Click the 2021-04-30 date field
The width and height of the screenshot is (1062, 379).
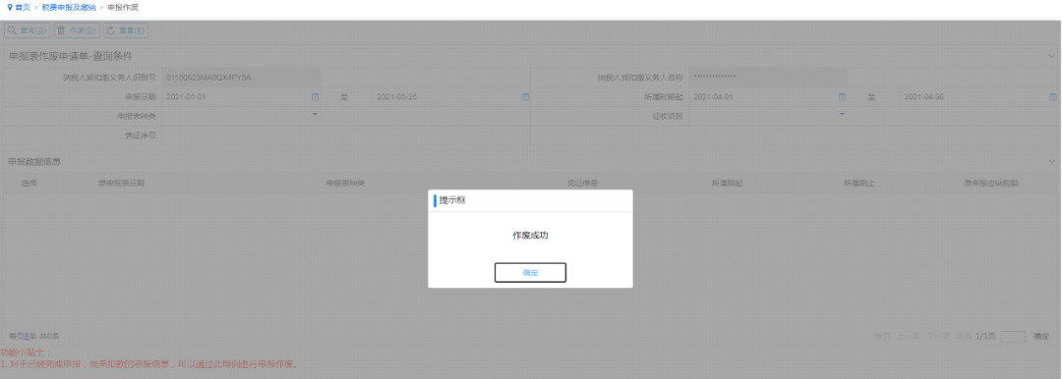(x=979, y=97)
